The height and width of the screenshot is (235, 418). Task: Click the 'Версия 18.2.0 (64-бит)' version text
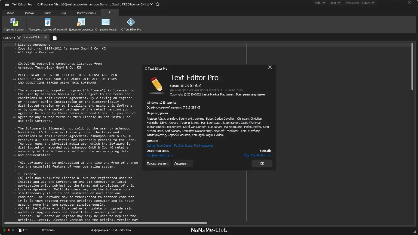pos(186,86)
